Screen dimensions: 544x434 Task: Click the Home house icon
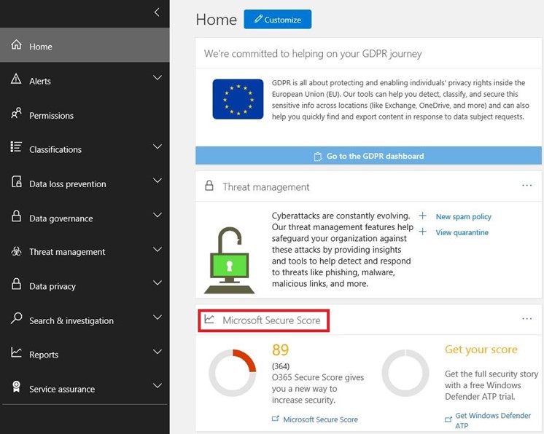tap(16, 44)
